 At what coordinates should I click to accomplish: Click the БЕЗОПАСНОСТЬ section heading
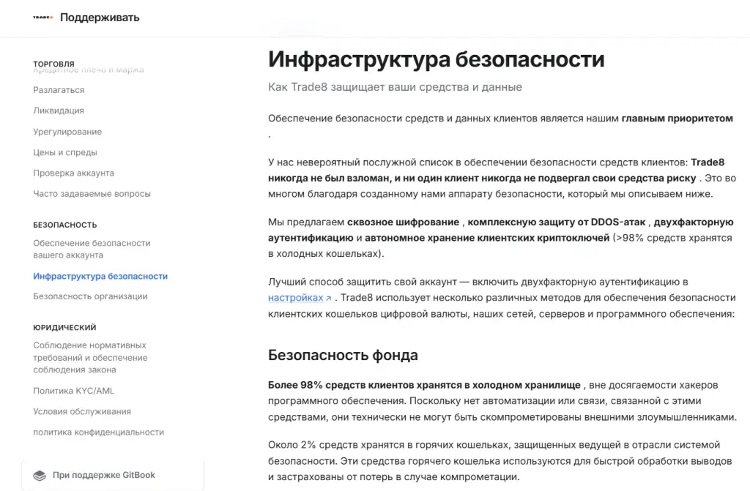tap(65, 225)
